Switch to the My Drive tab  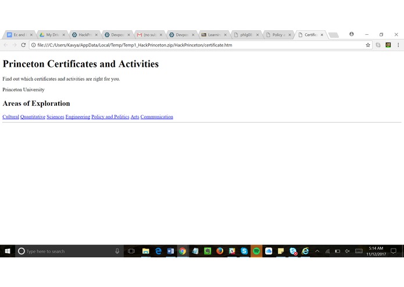(x=52, y=35)
